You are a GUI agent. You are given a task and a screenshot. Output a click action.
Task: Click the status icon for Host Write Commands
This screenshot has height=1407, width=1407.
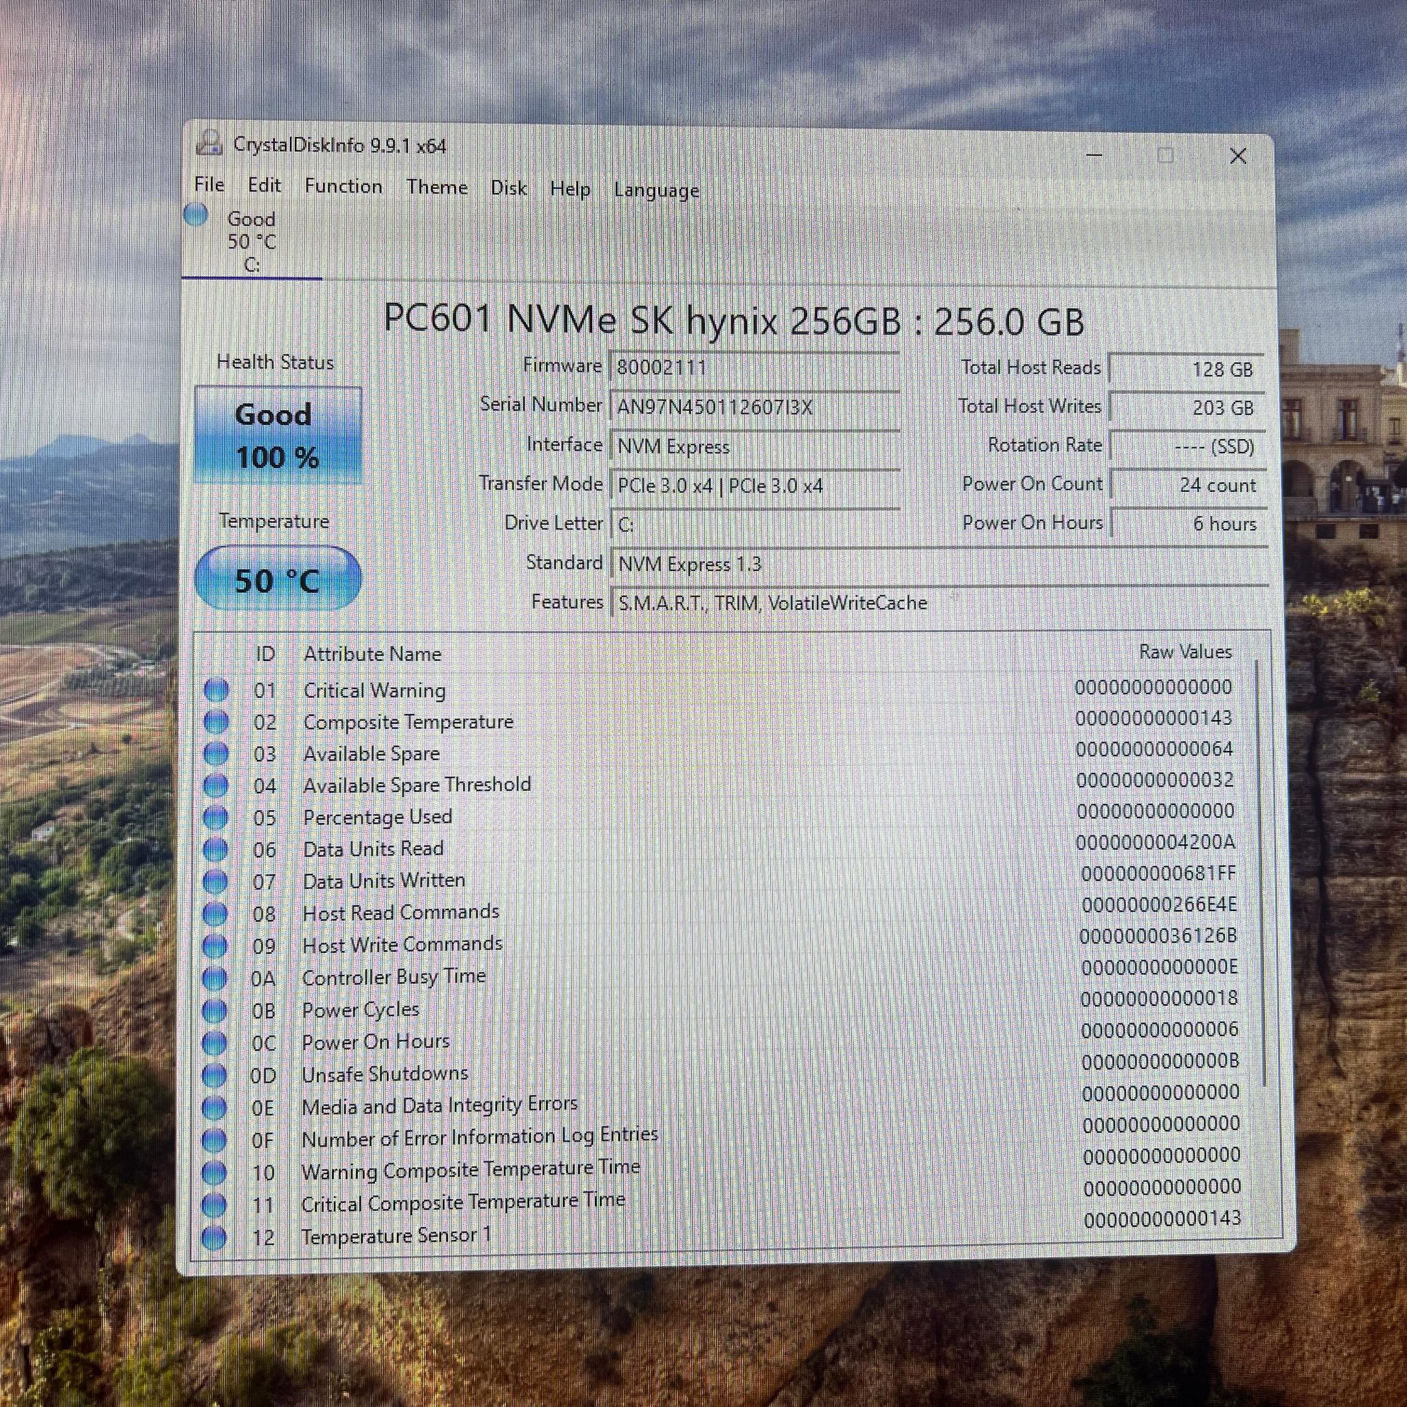(x=215, y=945)
